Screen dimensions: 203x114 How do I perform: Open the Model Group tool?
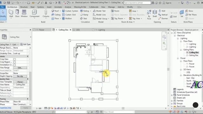[x=101, y=18]
